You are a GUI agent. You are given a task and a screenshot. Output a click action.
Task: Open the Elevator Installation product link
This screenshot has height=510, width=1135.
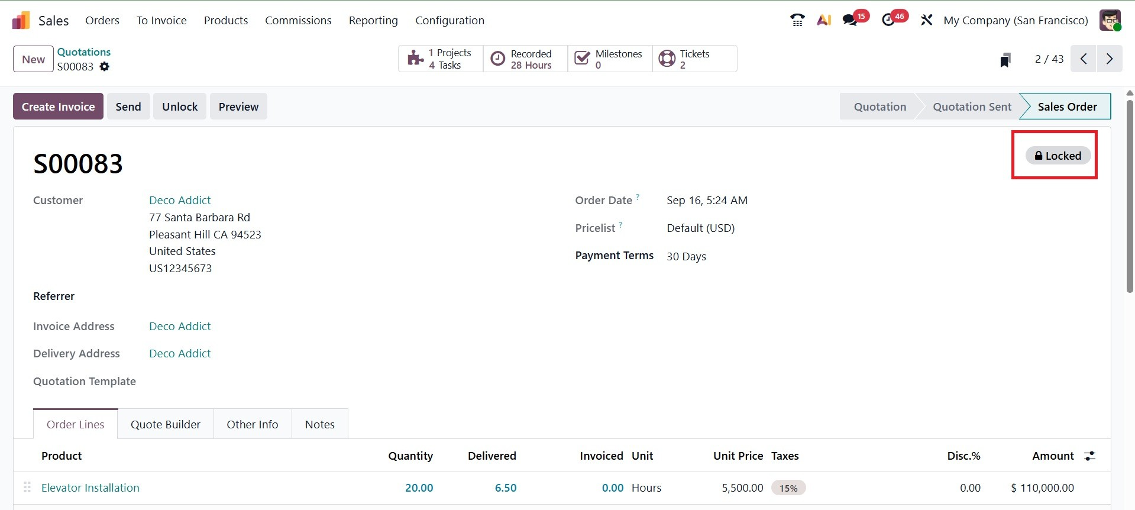tap(90, 488)
